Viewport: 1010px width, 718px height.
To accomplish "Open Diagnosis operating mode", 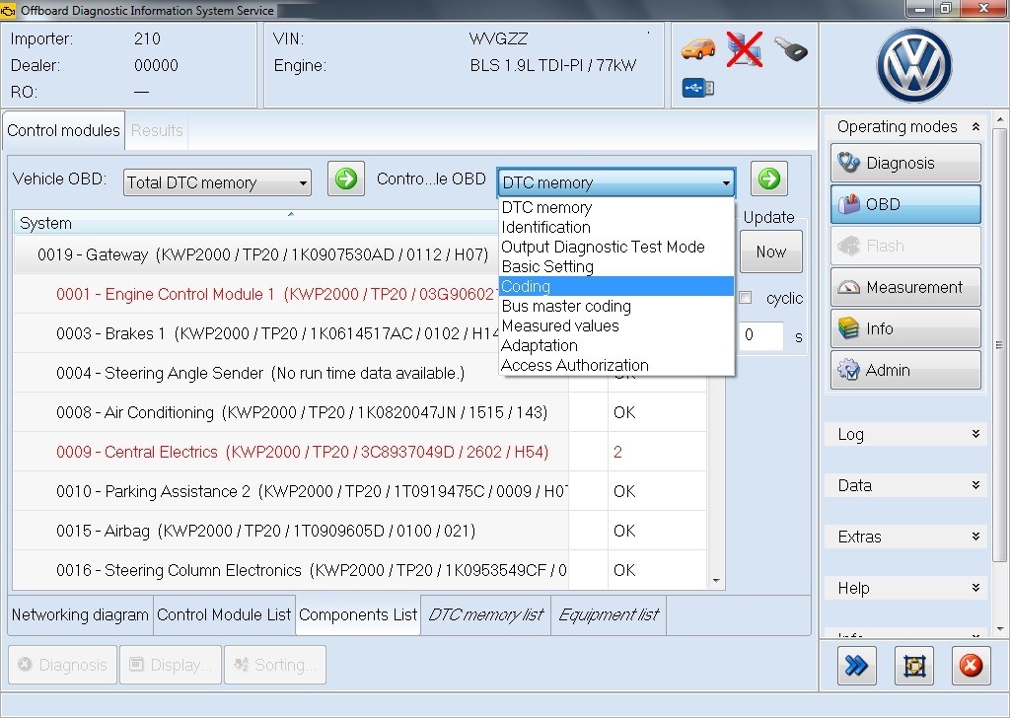I will click(x=905, y=163).
